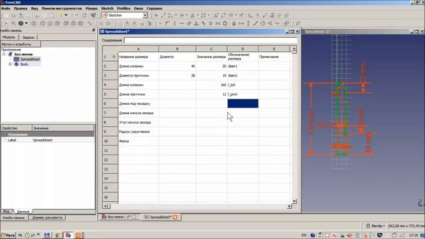Collapse the 'Без имени' document tree node
The image size is (425, 239).
(x=4, y=54)
